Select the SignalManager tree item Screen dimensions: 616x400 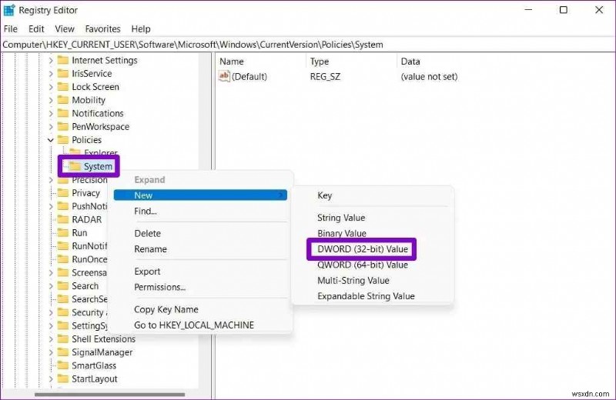[102, 352]
